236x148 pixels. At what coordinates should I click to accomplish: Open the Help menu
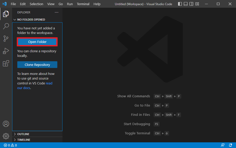pyautogui.click(x=97, y=4)
